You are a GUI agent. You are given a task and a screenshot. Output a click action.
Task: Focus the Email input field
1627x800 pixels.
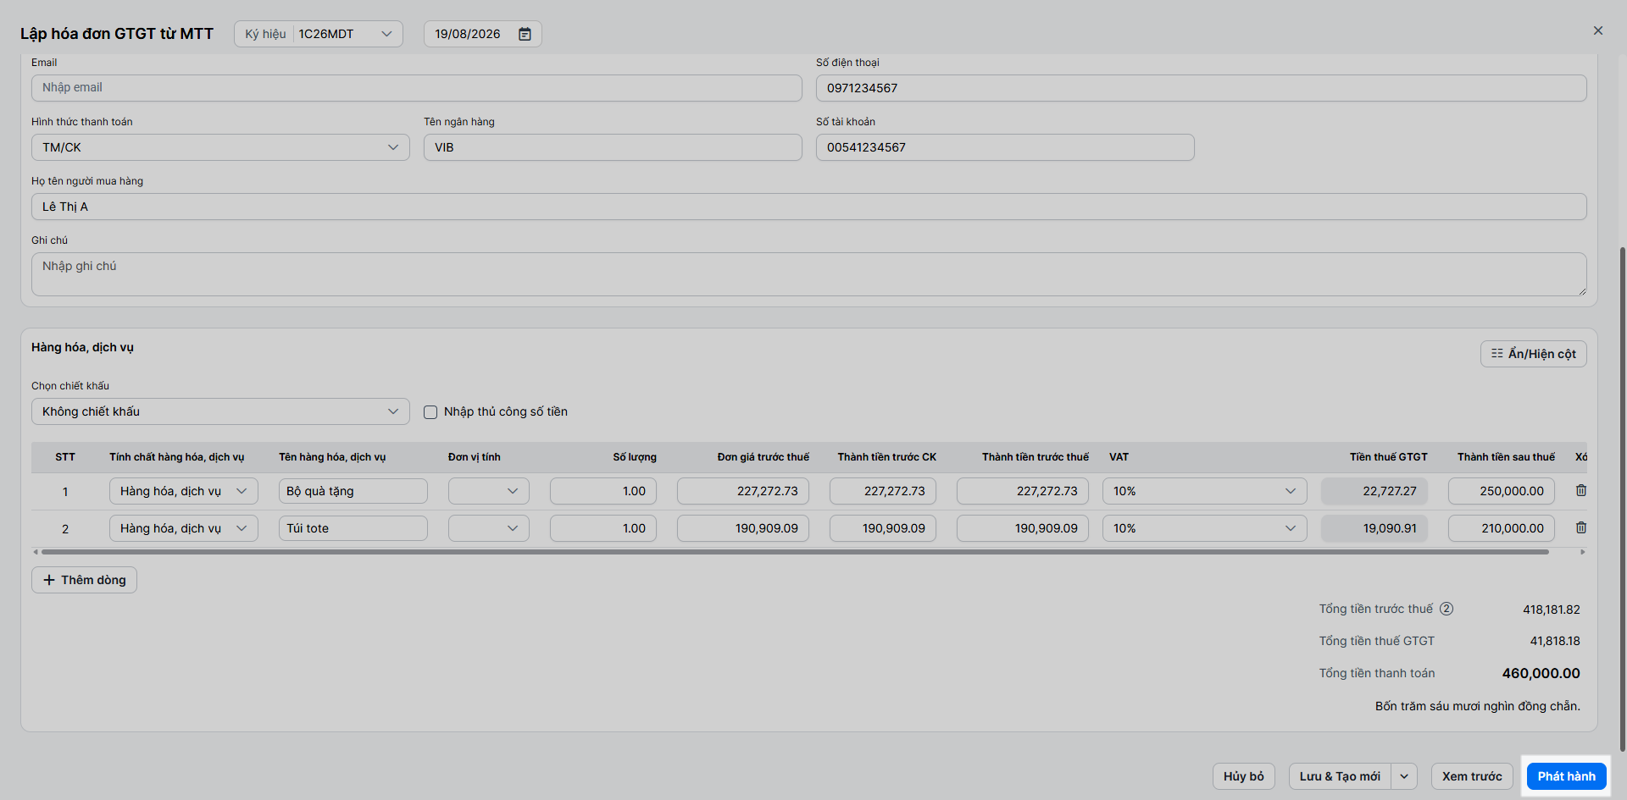417,88
